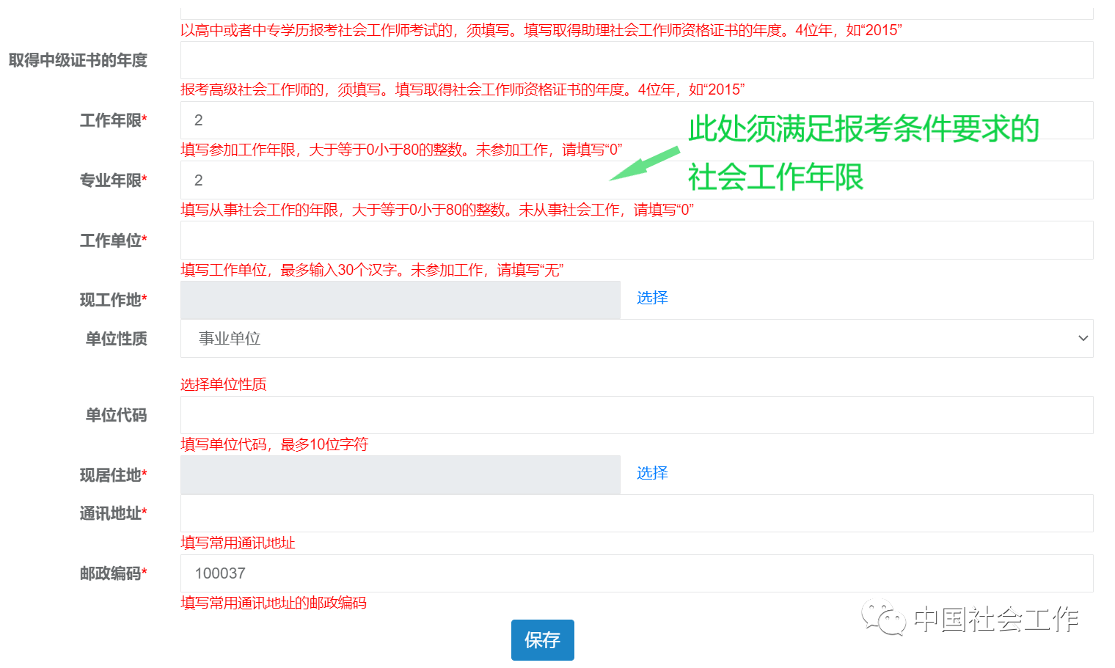The image size is (1115, 668).
Task: Click the green 此处须满足报考条件要求的 annotation text
Action: pos(863,129)
